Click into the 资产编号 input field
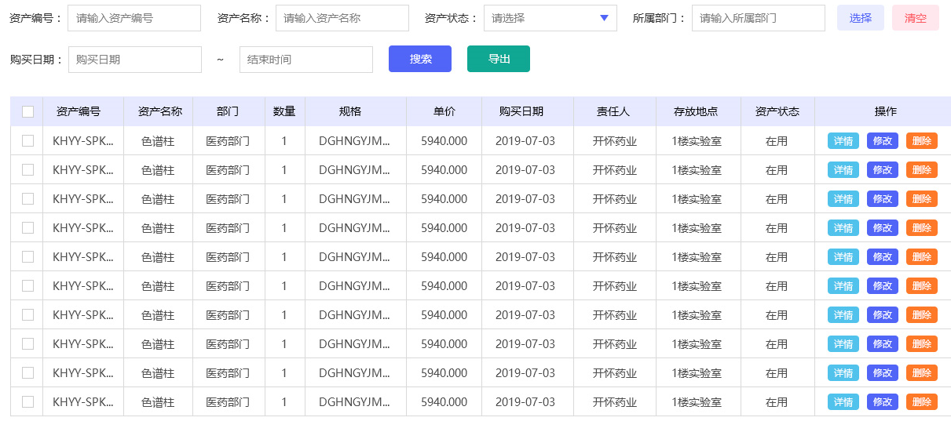 click(x=134, y=18)
